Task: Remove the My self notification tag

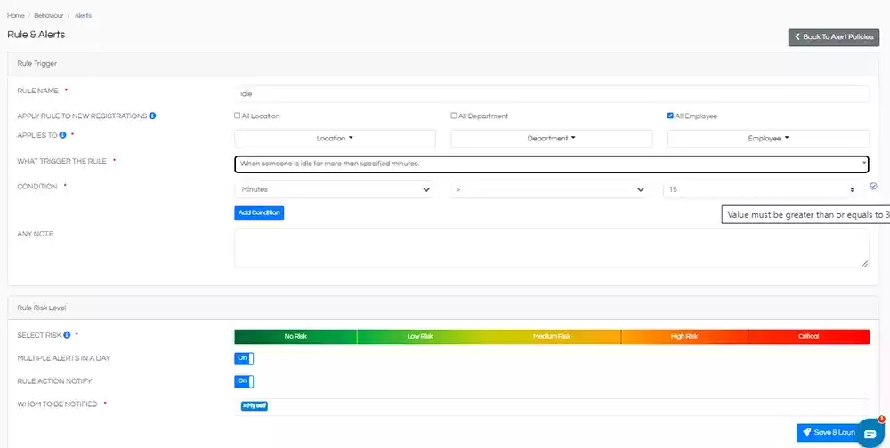Action: 245,406
